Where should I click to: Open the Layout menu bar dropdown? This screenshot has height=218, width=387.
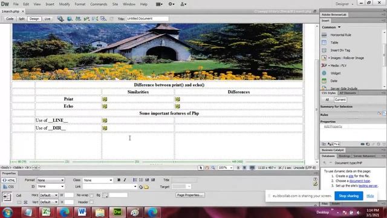[159, 4]
